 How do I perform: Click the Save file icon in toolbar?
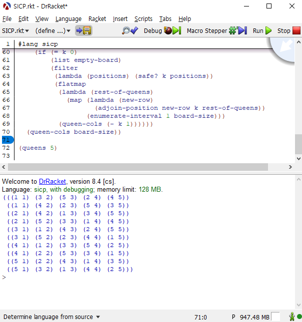click(x=83, y=30)
